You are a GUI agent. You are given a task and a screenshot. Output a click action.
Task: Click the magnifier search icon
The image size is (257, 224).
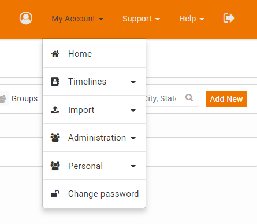[189, 98]
